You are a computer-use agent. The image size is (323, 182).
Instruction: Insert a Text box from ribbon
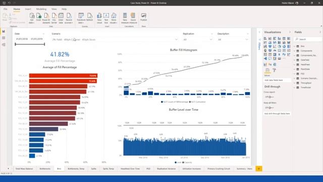106,18
